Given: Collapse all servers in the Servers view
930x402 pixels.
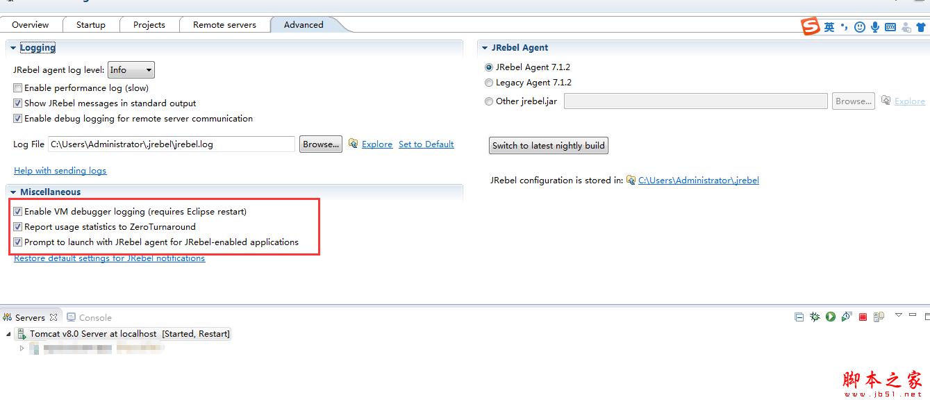Looking at the screenshot, I should [799, 317].
